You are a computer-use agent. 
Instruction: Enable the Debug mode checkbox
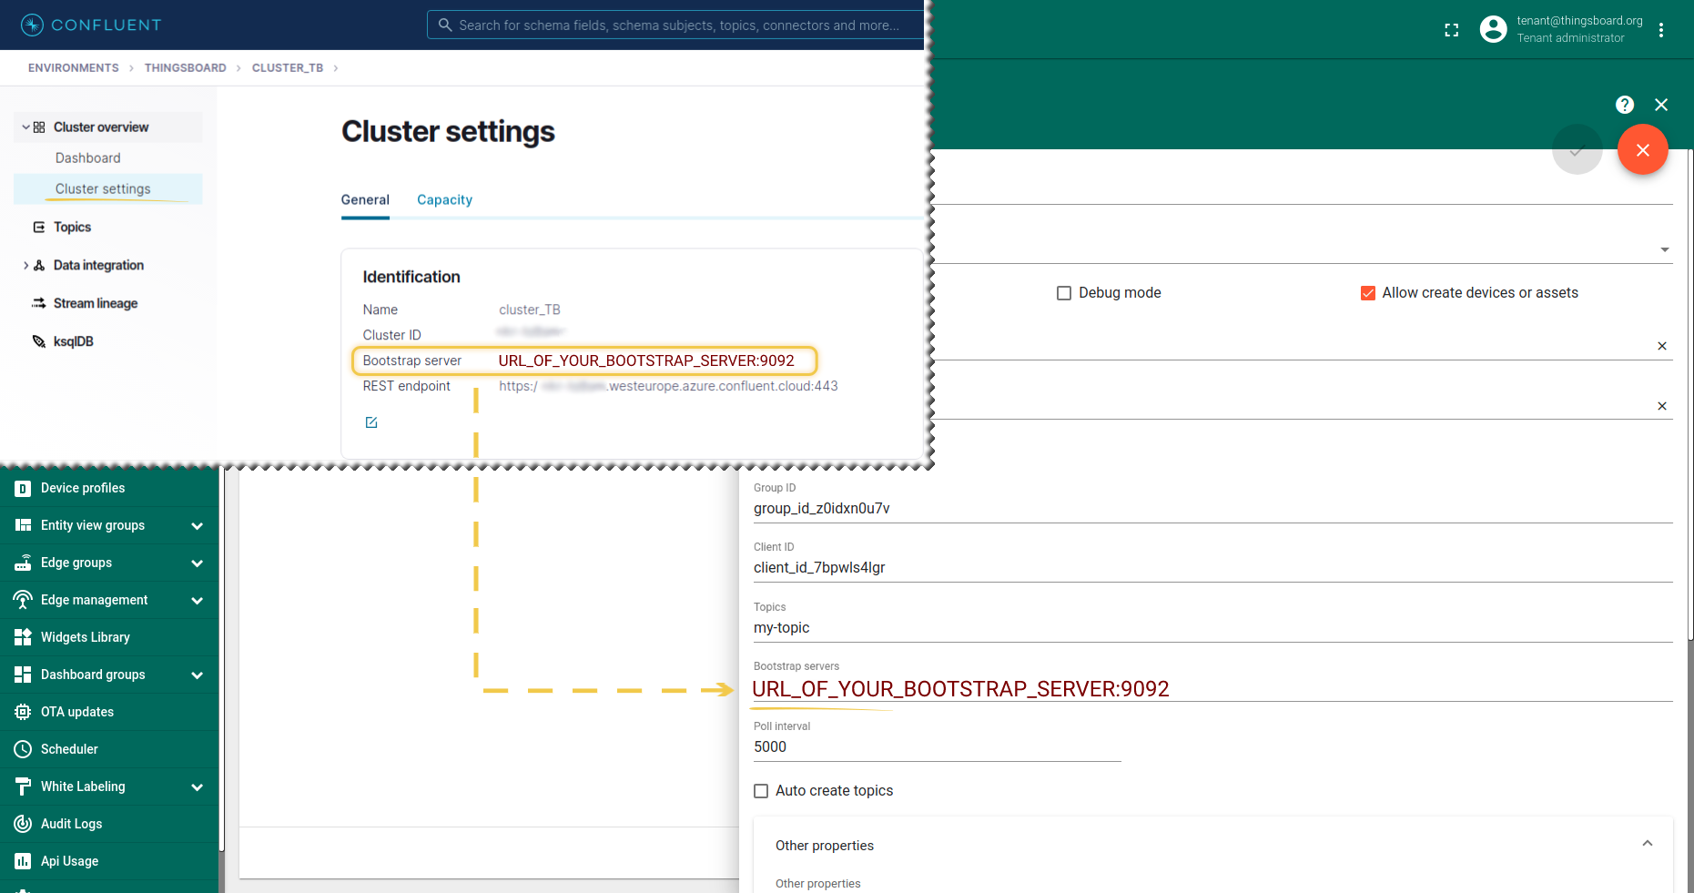pos(1063,293)
